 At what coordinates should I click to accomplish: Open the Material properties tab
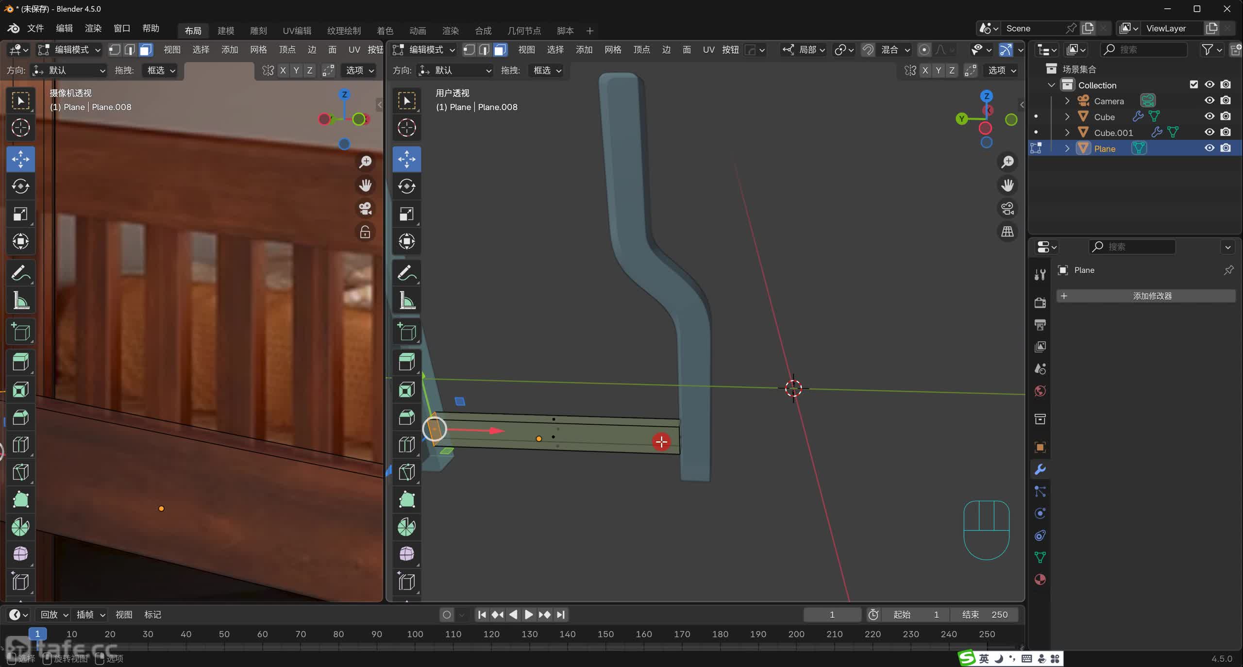pyautogui.click(x=1040, y=580)
